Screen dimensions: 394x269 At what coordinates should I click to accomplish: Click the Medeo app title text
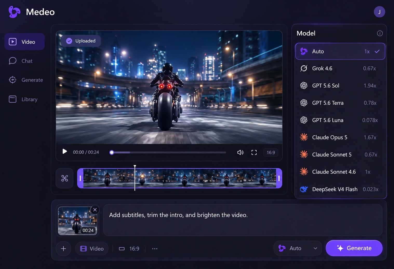[x=40, y=12]
